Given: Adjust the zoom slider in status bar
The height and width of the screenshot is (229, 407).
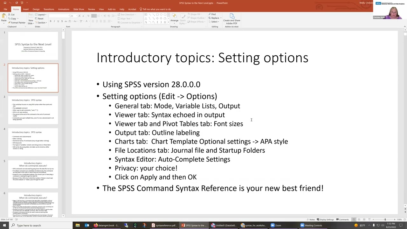Looking at the screenshot, I should click(385, 219).
